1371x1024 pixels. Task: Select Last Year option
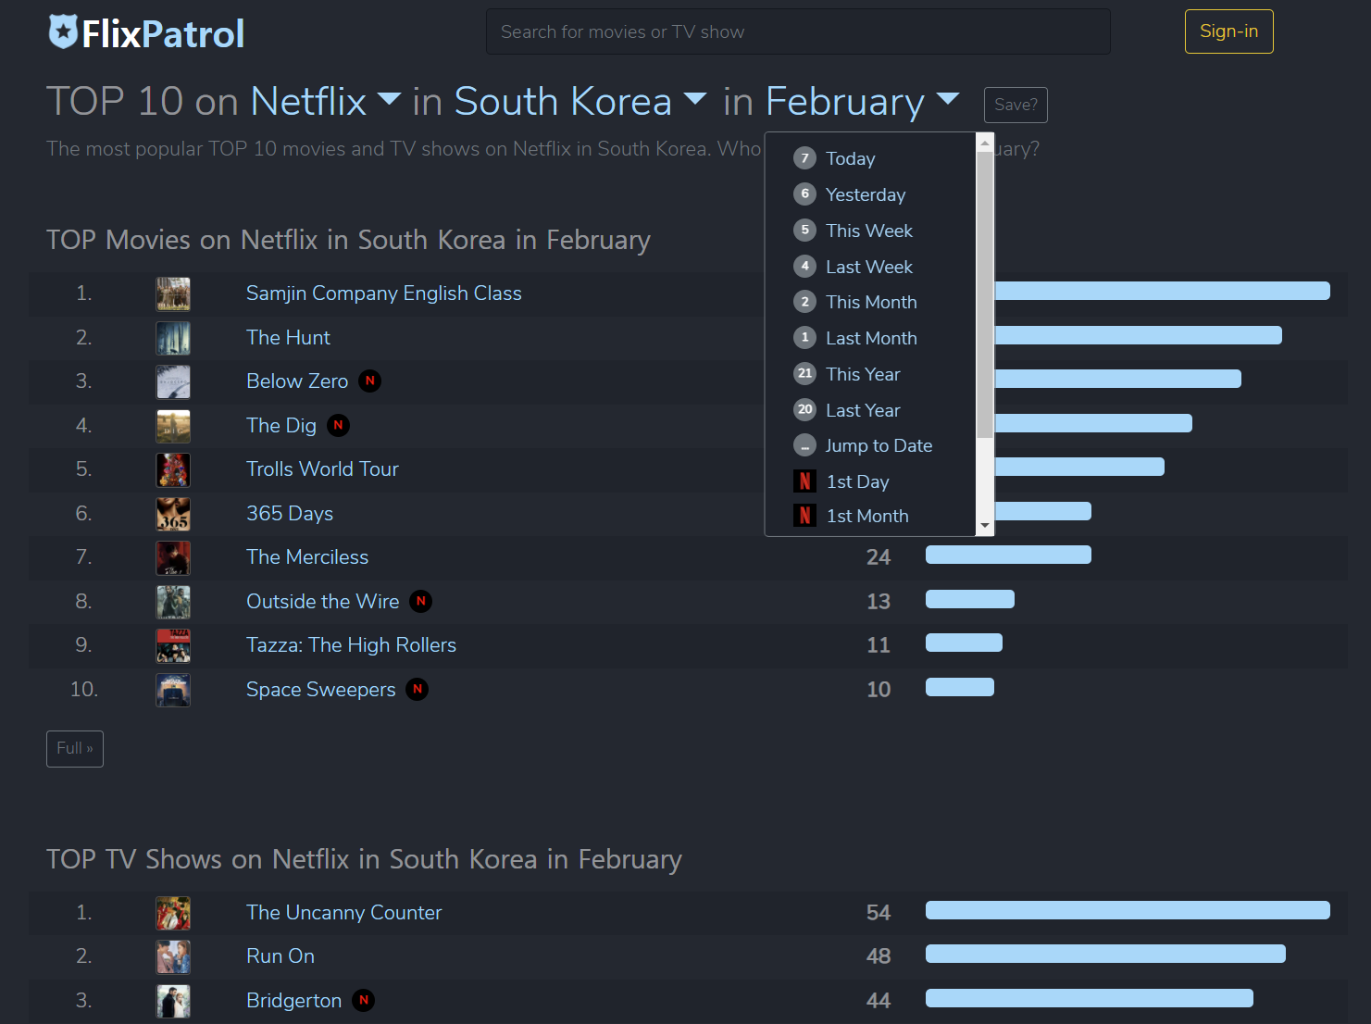tap(863, 410)
